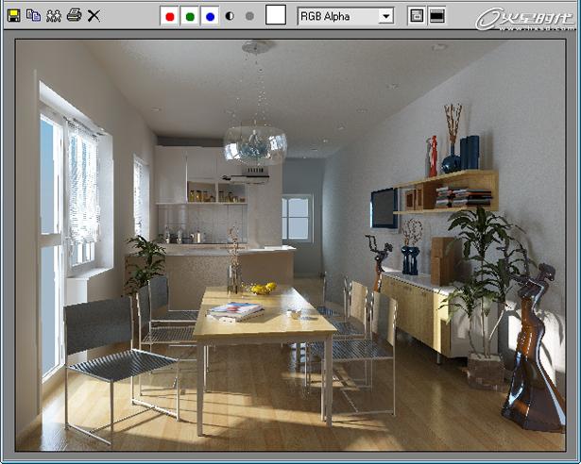Click the Save Image floppy disk icon

point(13,15)
